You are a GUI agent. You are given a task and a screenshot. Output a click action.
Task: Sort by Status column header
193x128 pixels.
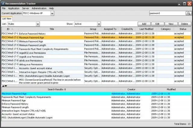click(183, 29)
